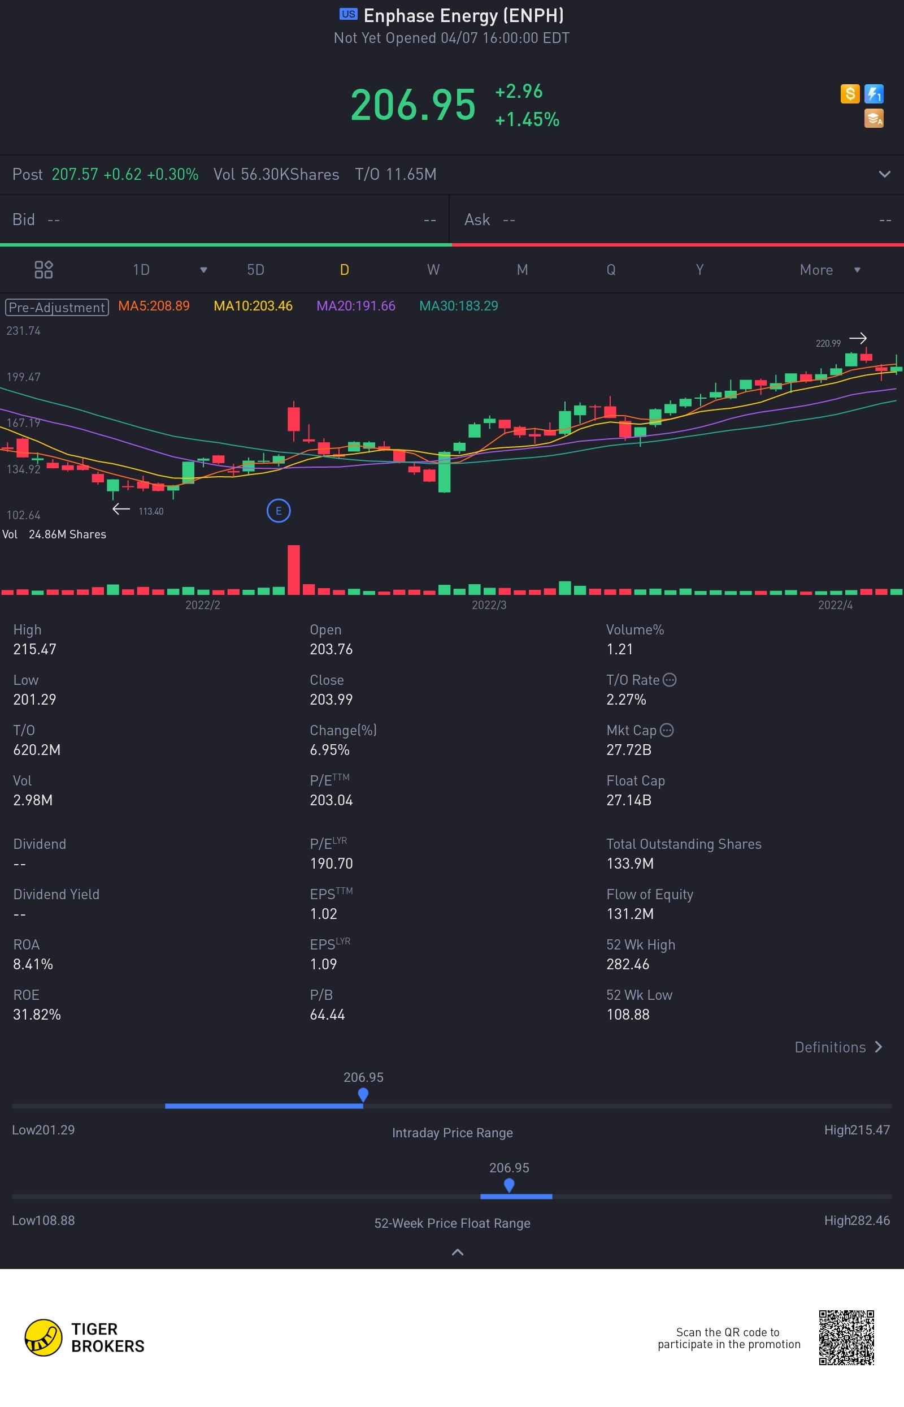Image resolution: width=904 pixels, height=1407 pixels.
Task: Tap the Flow of Equity 131.2M value
Action: click(630, 913)
